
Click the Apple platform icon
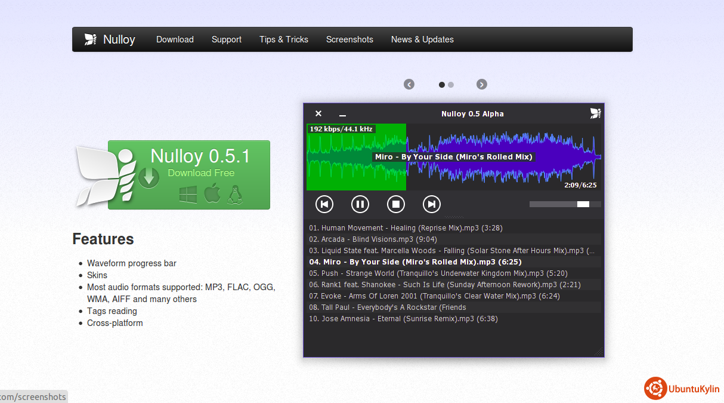(212, 194)
